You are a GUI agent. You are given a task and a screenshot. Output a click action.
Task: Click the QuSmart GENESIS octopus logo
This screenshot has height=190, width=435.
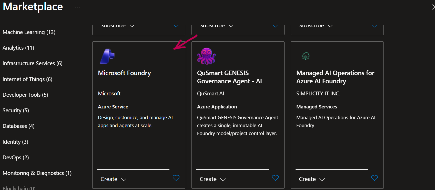click(206, 56)
